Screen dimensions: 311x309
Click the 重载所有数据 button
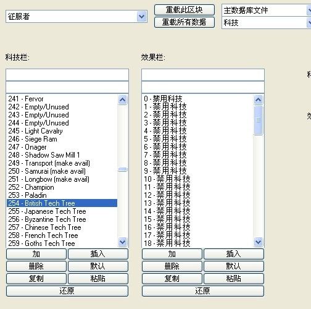tap(185, 22)
